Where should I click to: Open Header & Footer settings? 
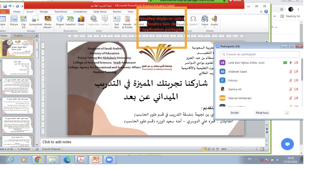click(x=127, y=20)
